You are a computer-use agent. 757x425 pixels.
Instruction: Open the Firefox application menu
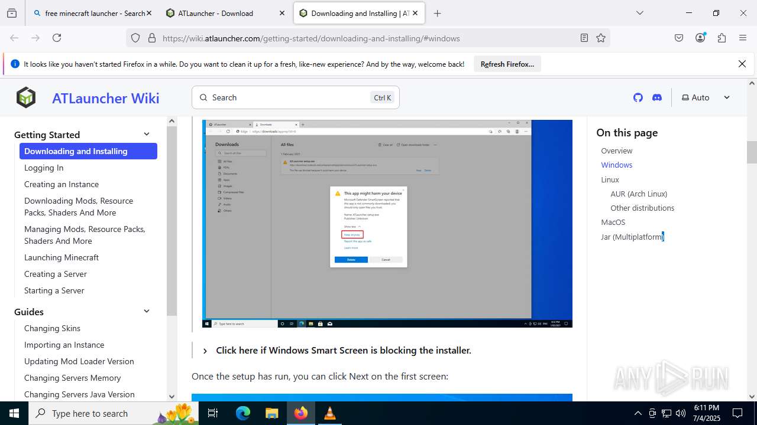click(x=743, y=38)
